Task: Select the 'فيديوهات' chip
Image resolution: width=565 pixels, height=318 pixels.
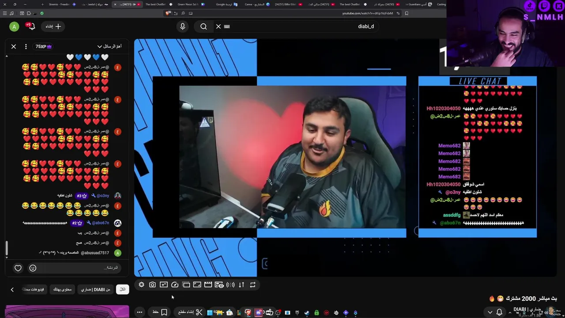Action: point(34,289)
